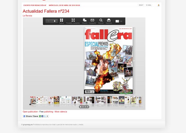Click the Imprimir printer icon
The width and height of the screenshot is (186, 133).
click(x=109, y=20)
